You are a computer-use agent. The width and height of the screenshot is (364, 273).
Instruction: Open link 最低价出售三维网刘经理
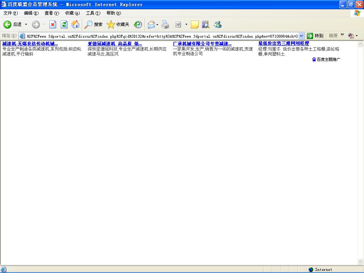tap(284, 43)
